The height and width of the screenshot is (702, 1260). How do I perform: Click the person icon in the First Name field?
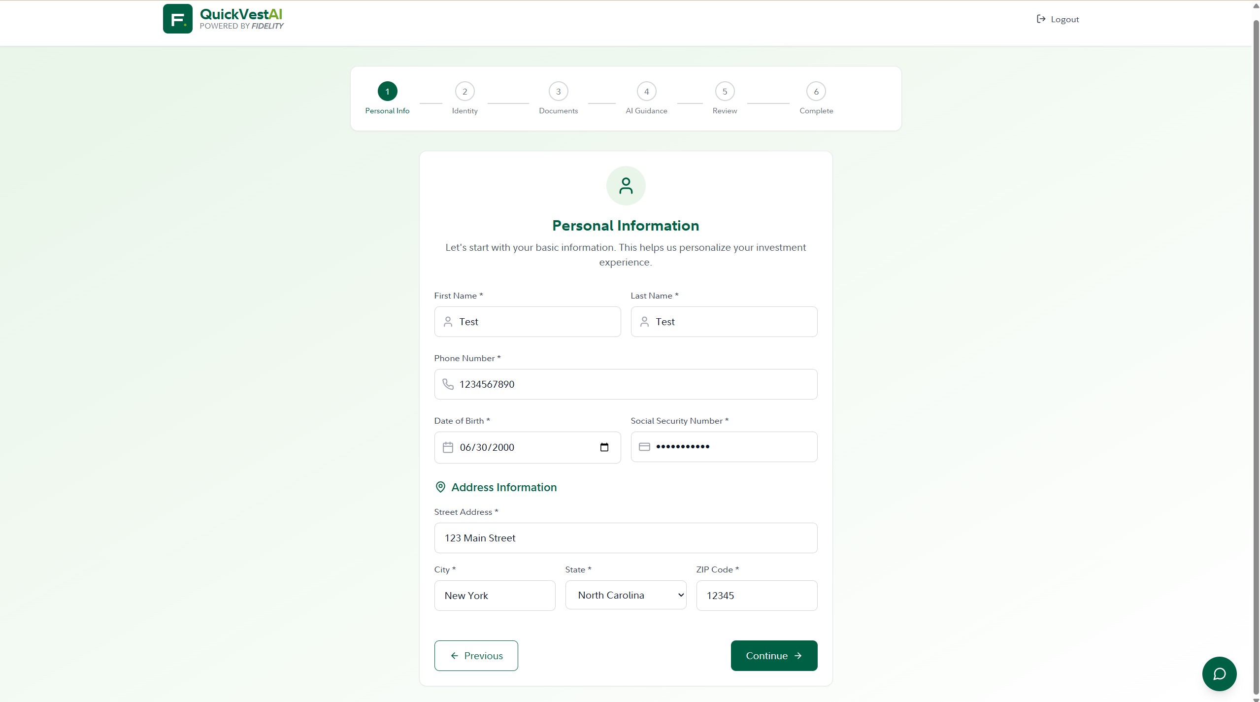(448, 322)
